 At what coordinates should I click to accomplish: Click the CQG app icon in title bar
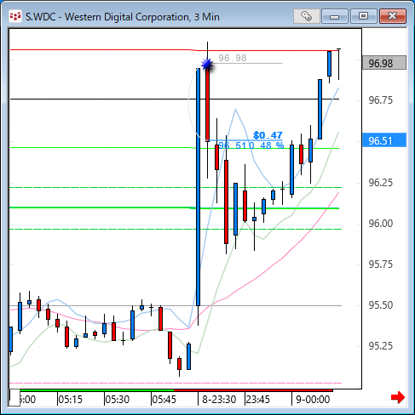[15, 17]
